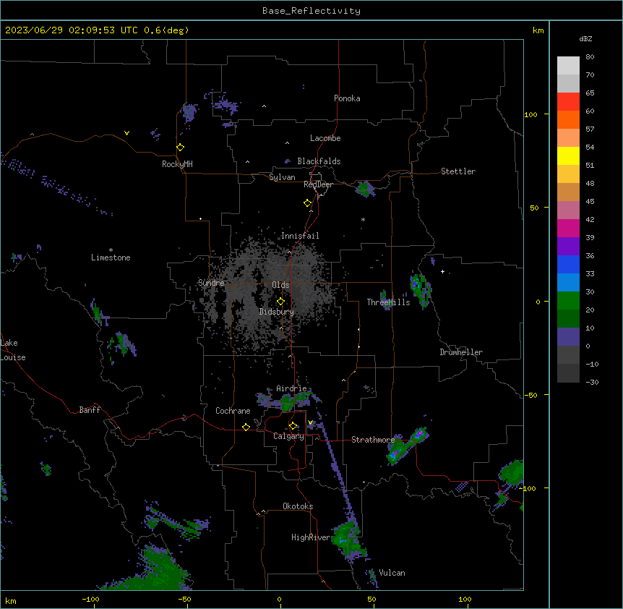The image size is (623, 609).
Task: Click the 80 value in dBZ legend
Action: point(590,57)
